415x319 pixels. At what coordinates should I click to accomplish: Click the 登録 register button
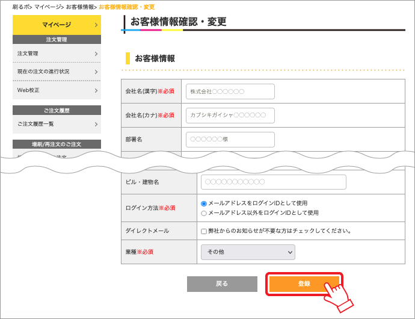pyautogui.click(x=304, y=284)
